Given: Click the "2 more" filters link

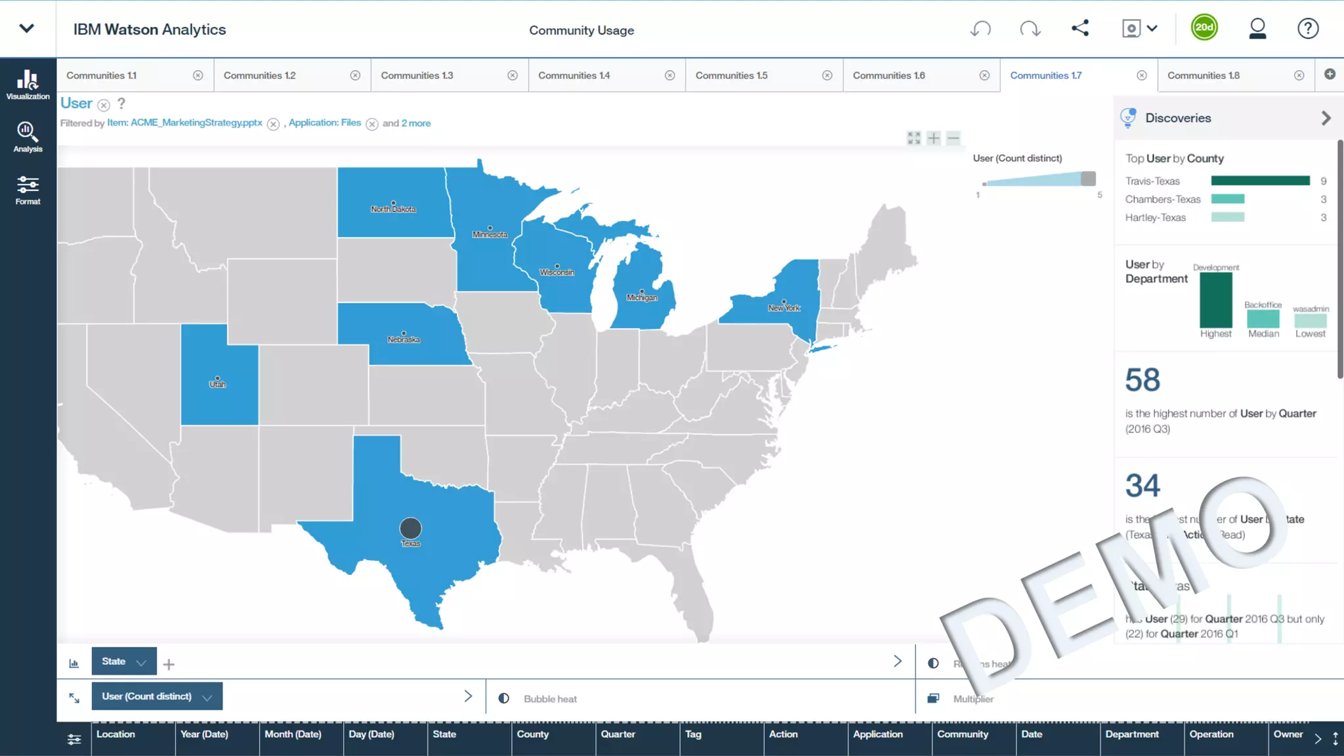Looking at the screenshot, I should (416, 123).
